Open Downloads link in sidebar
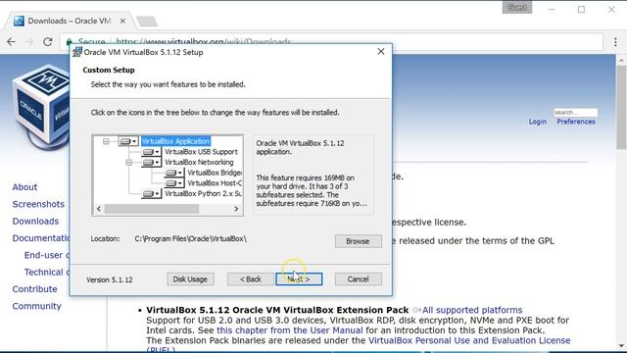The height and width of the screenshot is (353, 627). [x=35, y=222]
